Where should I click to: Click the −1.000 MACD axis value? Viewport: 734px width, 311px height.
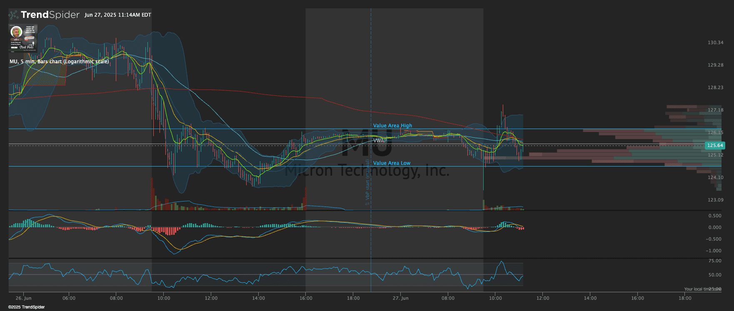tap(714, 251)
